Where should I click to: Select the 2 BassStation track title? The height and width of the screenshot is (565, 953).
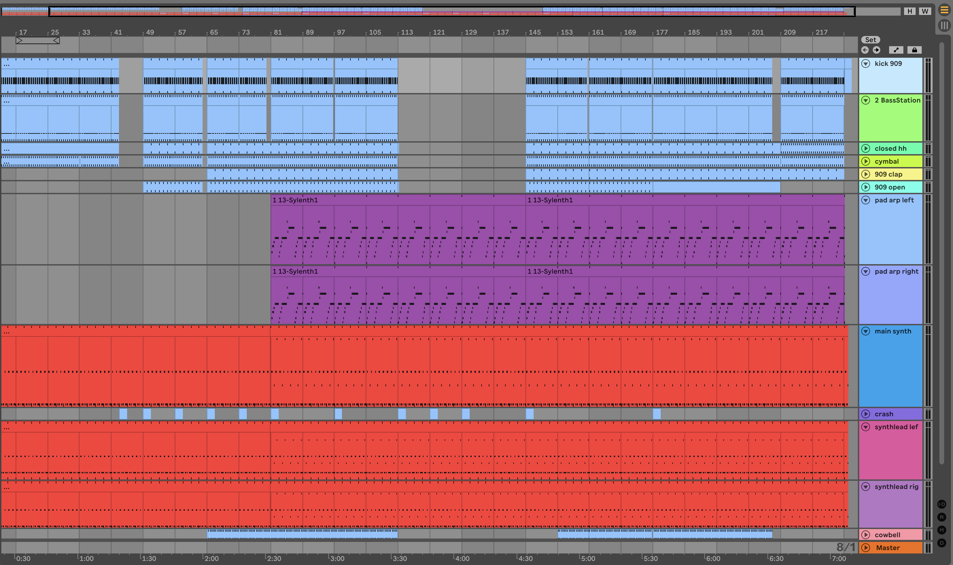[897, 100]
